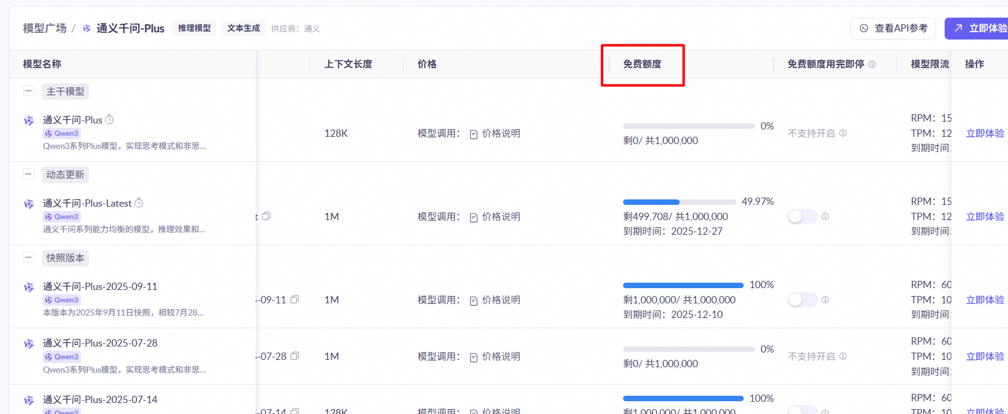Screen dimensions: 1008x414
Task: Click info icon next to 2025-09-11 toggle
Action: [825, 300]
